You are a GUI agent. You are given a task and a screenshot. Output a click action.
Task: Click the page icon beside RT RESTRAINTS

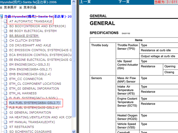(x=6, y=127)
